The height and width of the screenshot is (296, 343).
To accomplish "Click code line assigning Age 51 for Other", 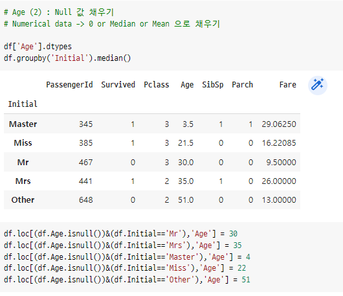I will (x=127, y=280).
